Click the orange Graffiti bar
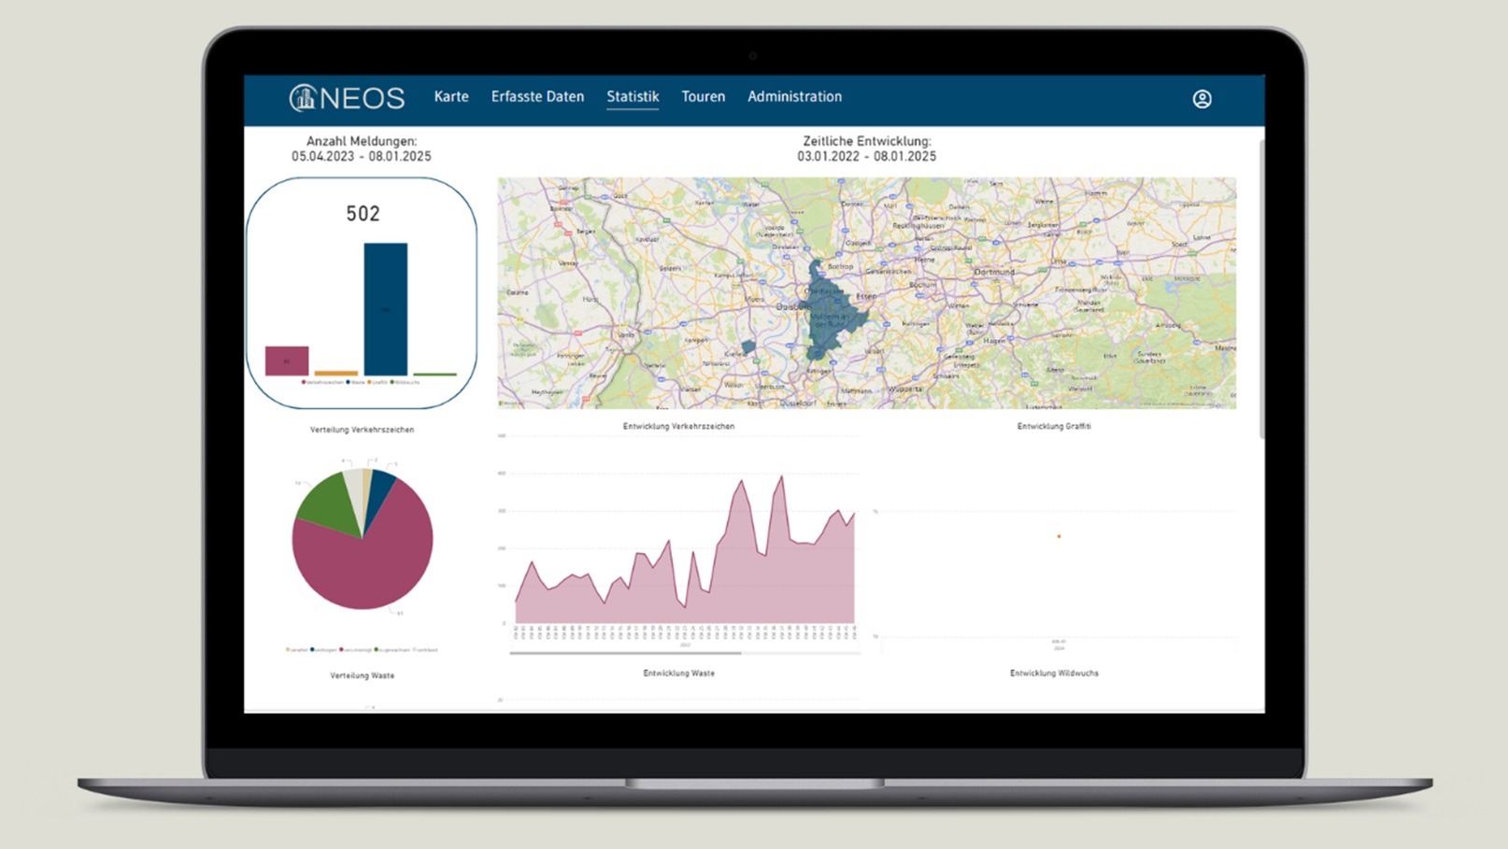 click(336, 373)
